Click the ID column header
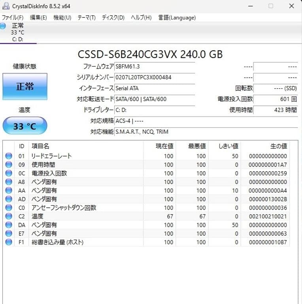This screenshot has height=304, width=302. (21, 146)
